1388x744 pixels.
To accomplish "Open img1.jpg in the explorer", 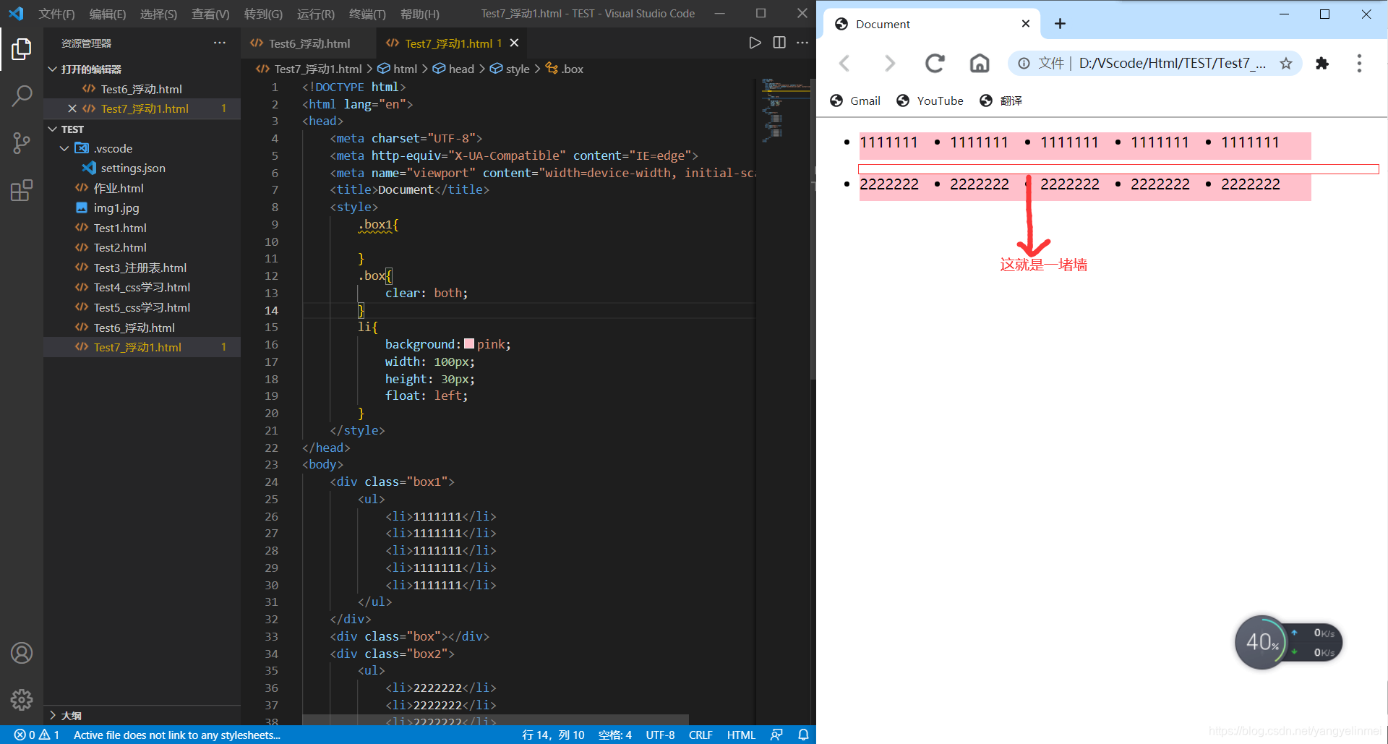I will tap(116, 208).
